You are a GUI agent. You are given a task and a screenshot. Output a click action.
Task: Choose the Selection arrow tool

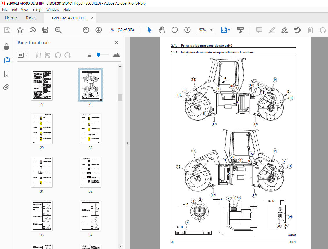point(149,30)
